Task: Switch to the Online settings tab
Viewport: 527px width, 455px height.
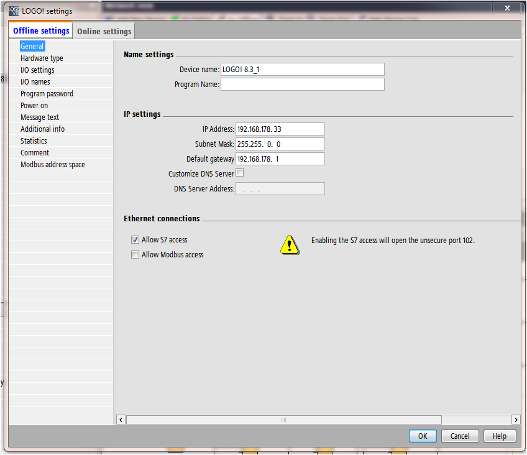Action: (104, 31)
